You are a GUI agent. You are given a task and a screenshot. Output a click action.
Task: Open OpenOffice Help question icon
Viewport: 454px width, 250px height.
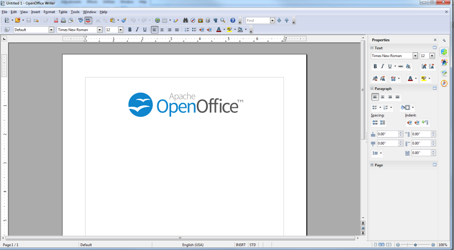click(x=233, y=20)
